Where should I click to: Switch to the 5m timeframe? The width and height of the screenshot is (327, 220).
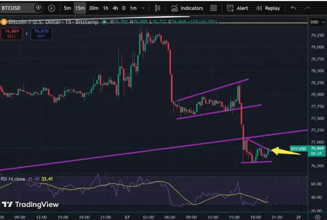point(67,8)
